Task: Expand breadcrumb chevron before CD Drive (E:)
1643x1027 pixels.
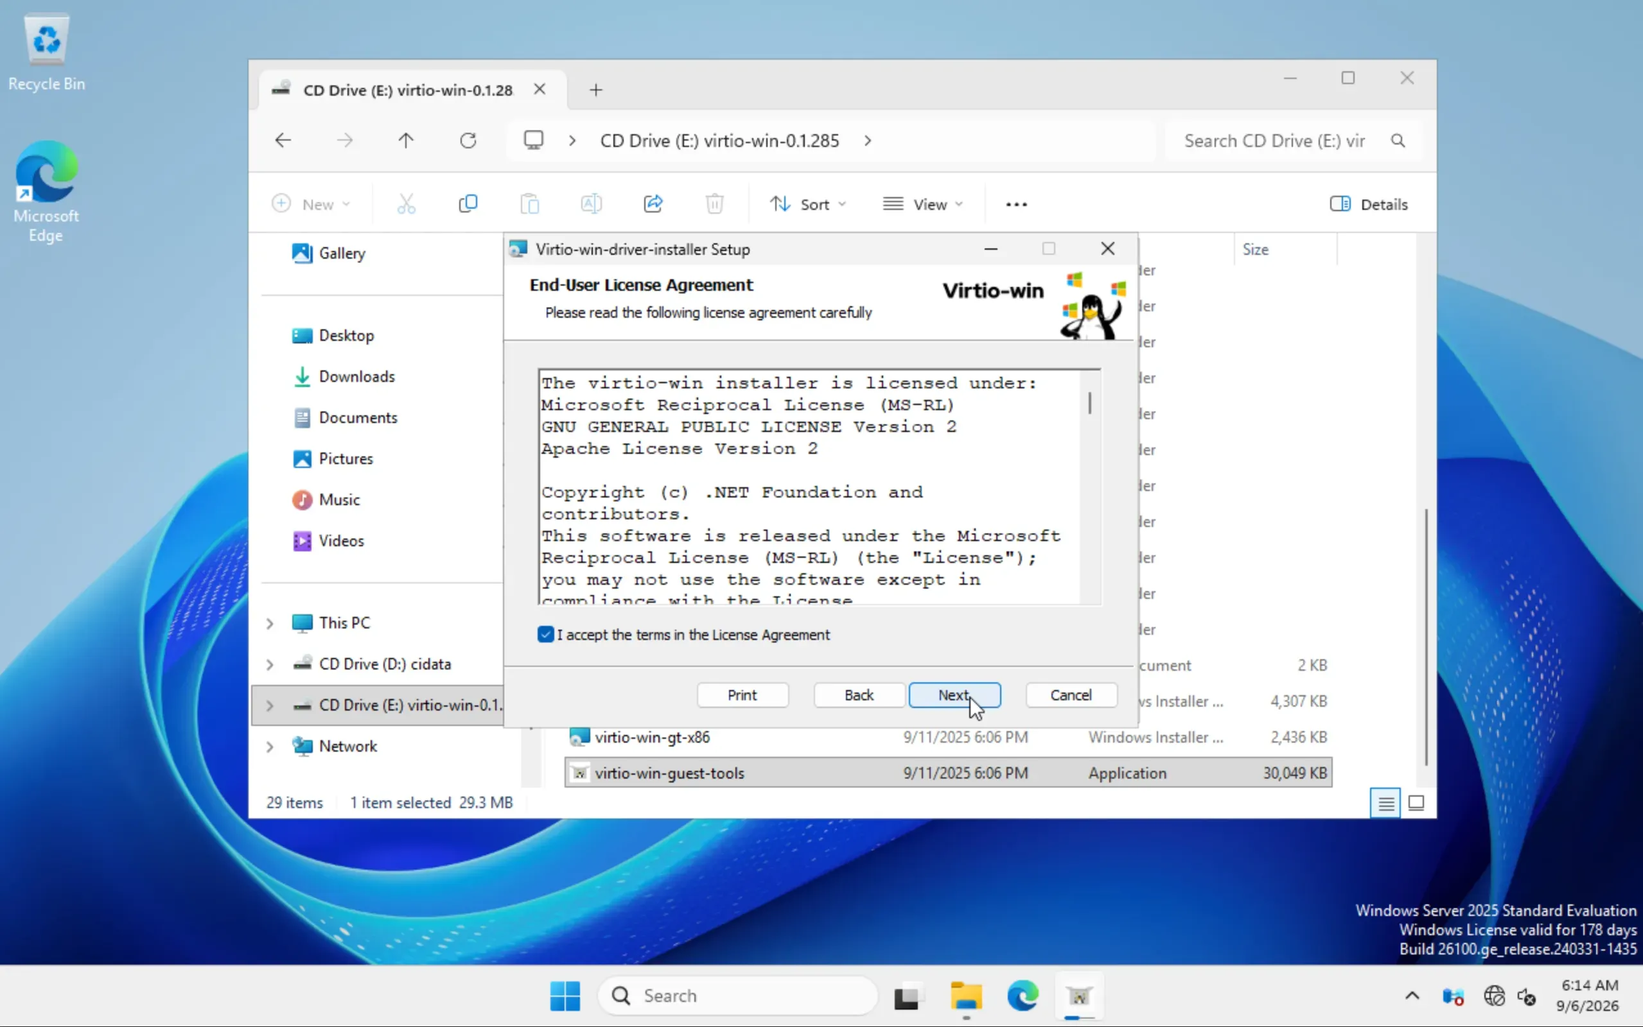Action: click(572, 141)
